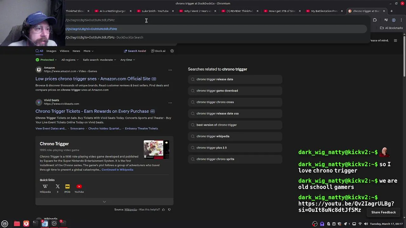Click the Share Feedback button

pos(383,212)
